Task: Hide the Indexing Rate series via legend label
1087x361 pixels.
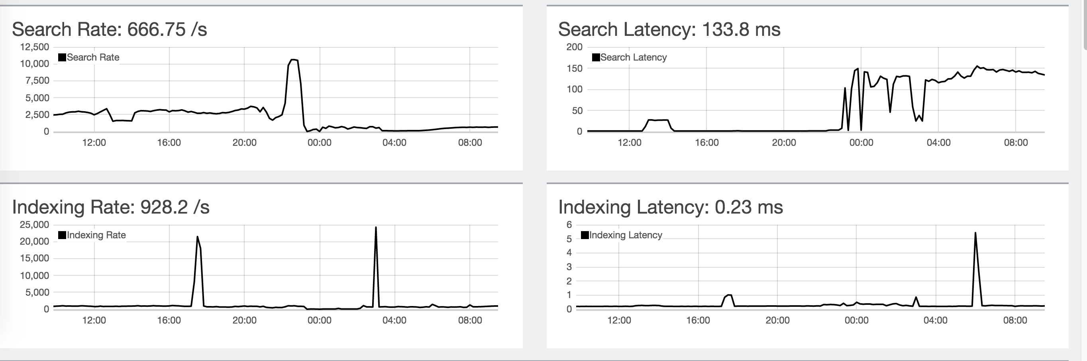Action: (x=96, y=235)
